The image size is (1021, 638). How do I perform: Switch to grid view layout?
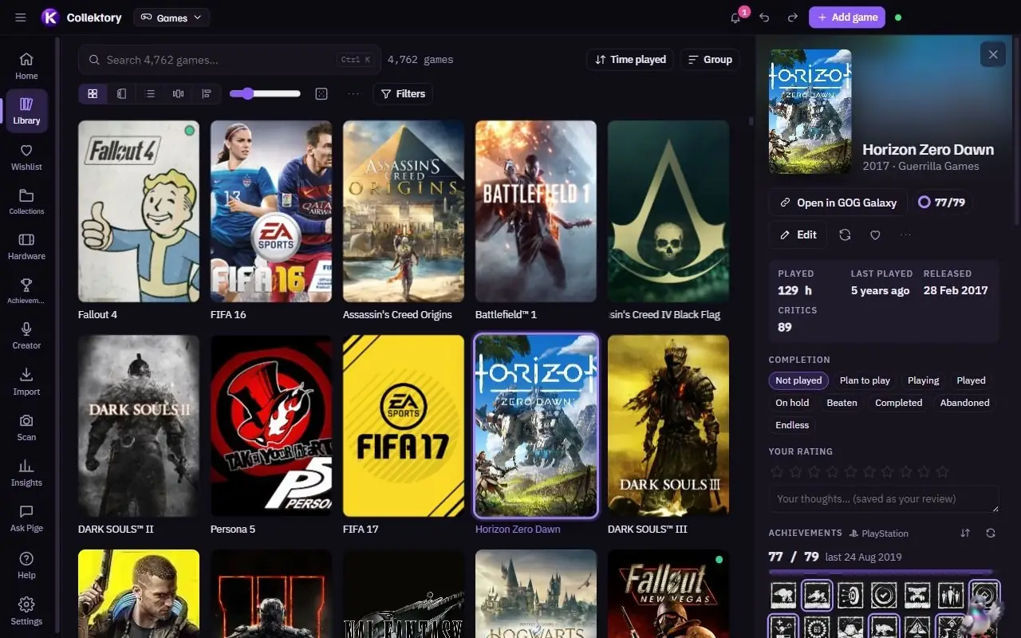point(93,94)
